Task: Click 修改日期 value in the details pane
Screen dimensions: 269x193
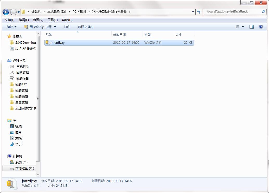Action: coord(69,181)
